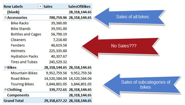Viewport: 185px width, 105px height.
Task: Click the SalesOfBikes column header
Action: 79,6
